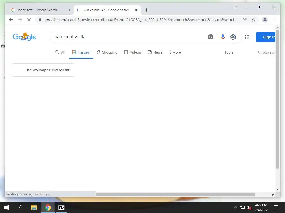Select the win xp bliss 4k tab
Viewport: 285px width, 213px height.
107,10
